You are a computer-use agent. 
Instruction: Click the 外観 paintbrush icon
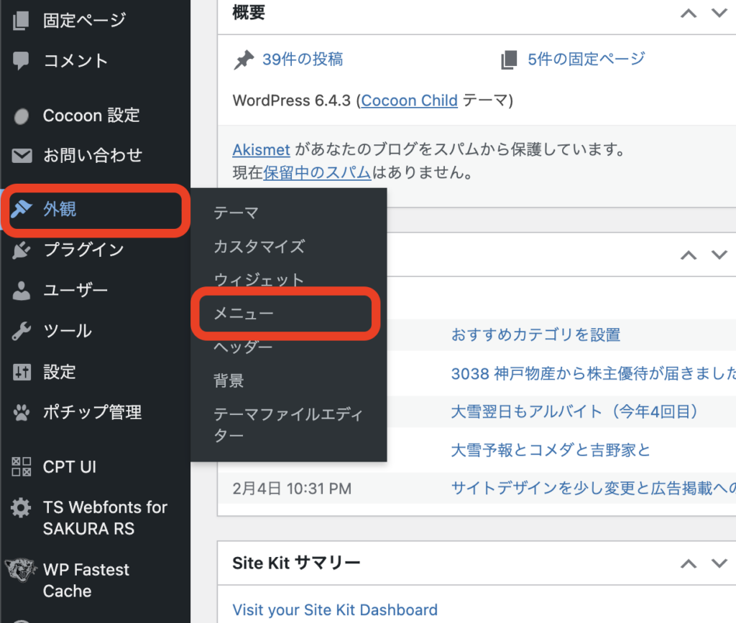22,209
